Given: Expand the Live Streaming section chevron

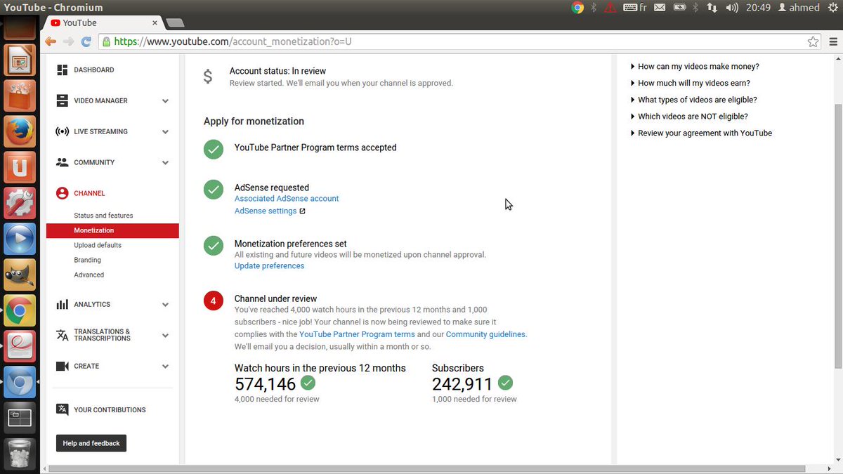Looking at the screenshot, I should click(x=165, y=132).
